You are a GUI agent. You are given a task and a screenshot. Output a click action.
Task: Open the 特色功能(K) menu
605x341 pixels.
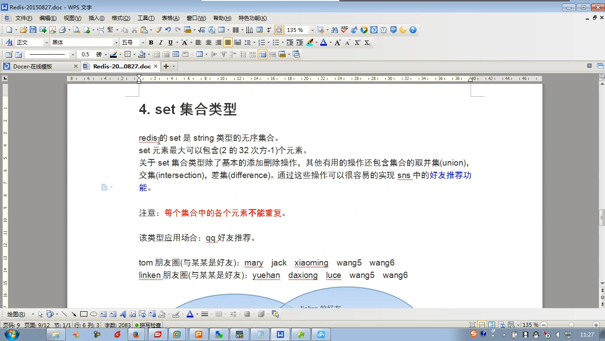[252, 18]
